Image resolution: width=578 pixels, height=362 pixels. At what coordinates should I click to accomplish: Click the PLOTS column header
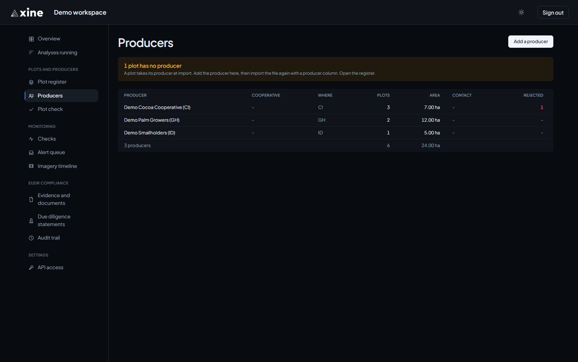(x=383, y=95)
